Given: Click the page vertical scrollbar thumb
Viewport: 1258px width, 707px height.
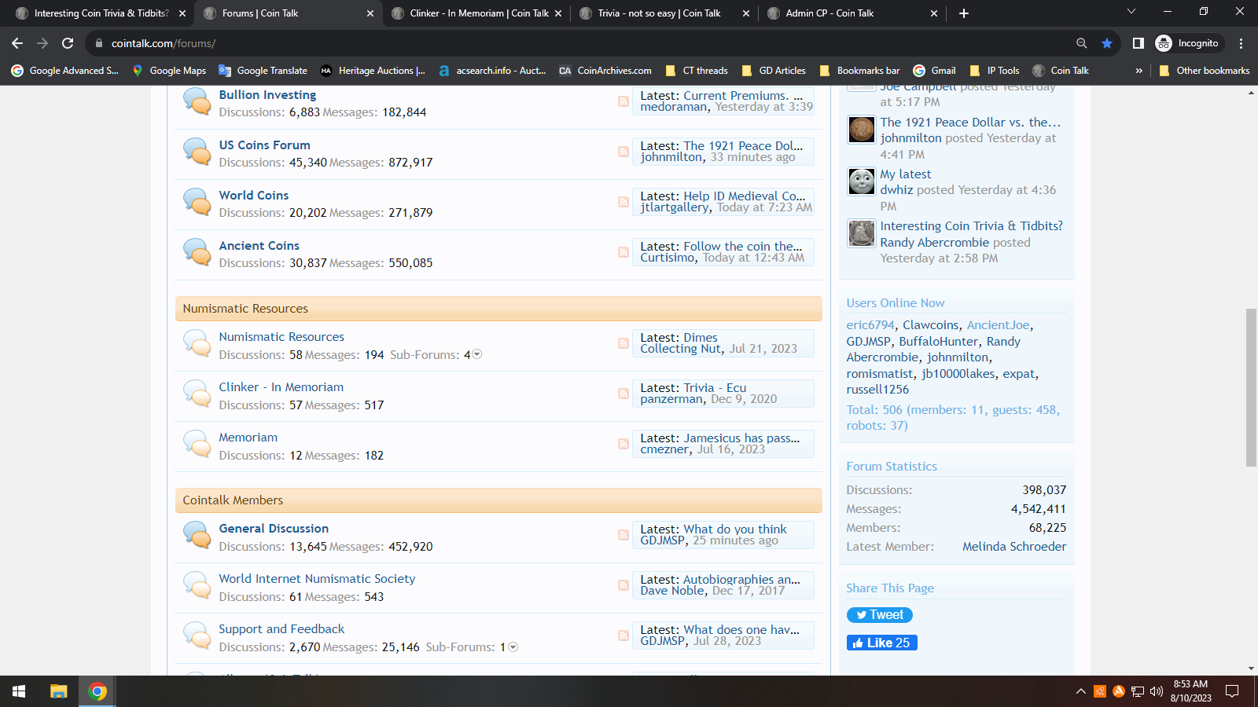Looking at the screenshot, I should coord(1251,387).
